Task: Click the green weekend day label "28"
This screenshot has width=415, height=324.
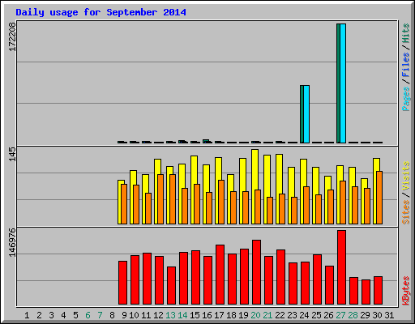Action: click(353, 315)
